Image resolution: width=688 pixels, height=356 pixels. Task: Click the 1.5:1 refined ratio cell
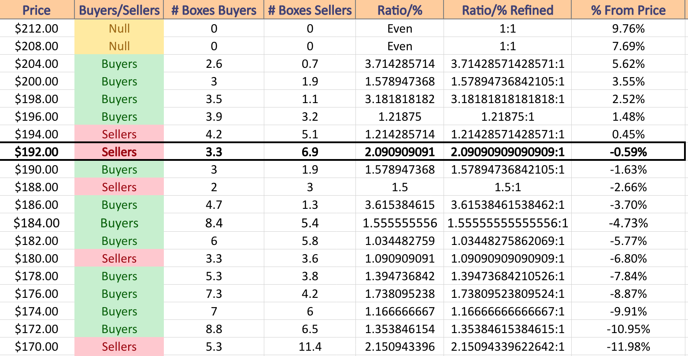tap(507, 187)
